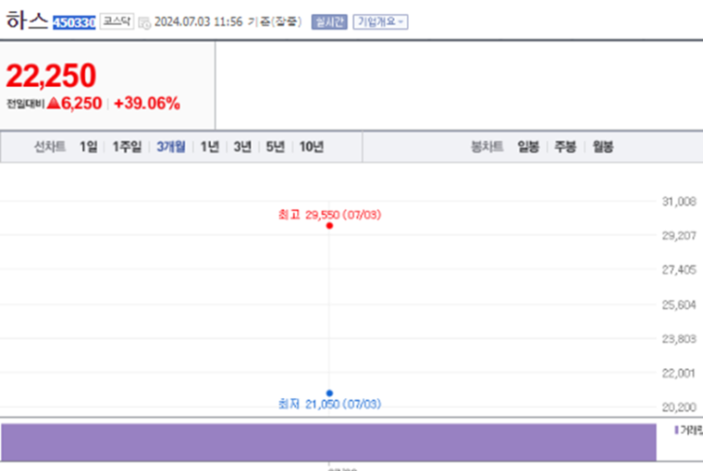Click the 최고 29,550 (07/03) label
The image size is (703, 471).
(329, 215)
